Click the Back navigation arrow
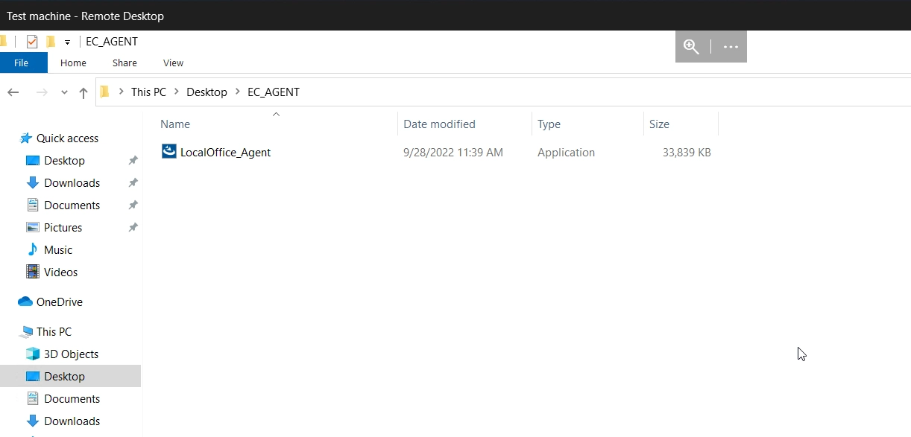The image size is (911, 437). click(x=13, y=92)
